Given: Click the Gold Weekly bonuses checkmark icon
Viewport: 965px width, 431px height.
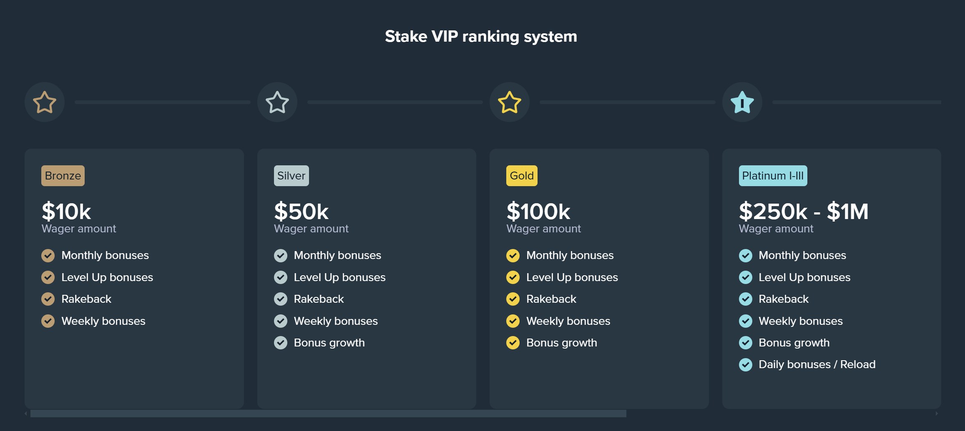Looking at the screenshot, I should pos(513,321).
